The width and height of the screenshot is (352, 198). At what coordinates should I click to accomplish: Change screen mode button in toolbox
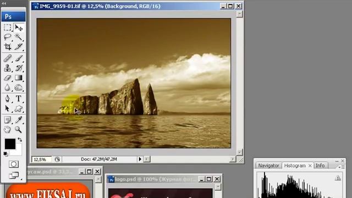pyautogui.click(x=14, y=175)
